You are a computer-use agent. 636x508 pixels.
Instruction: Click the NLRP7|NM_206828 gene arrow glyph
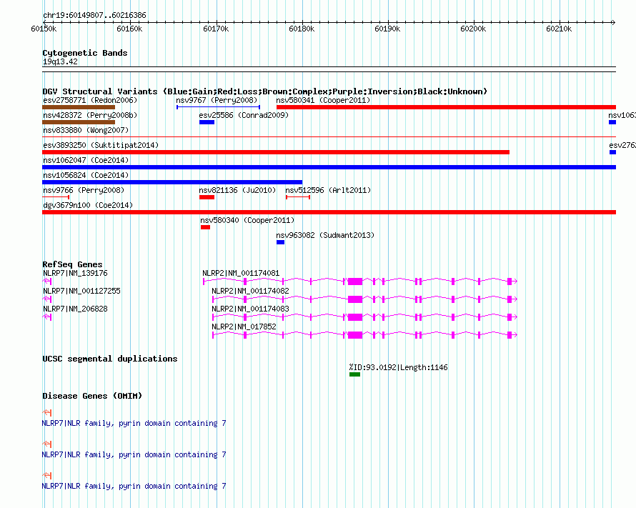point(47,317)
